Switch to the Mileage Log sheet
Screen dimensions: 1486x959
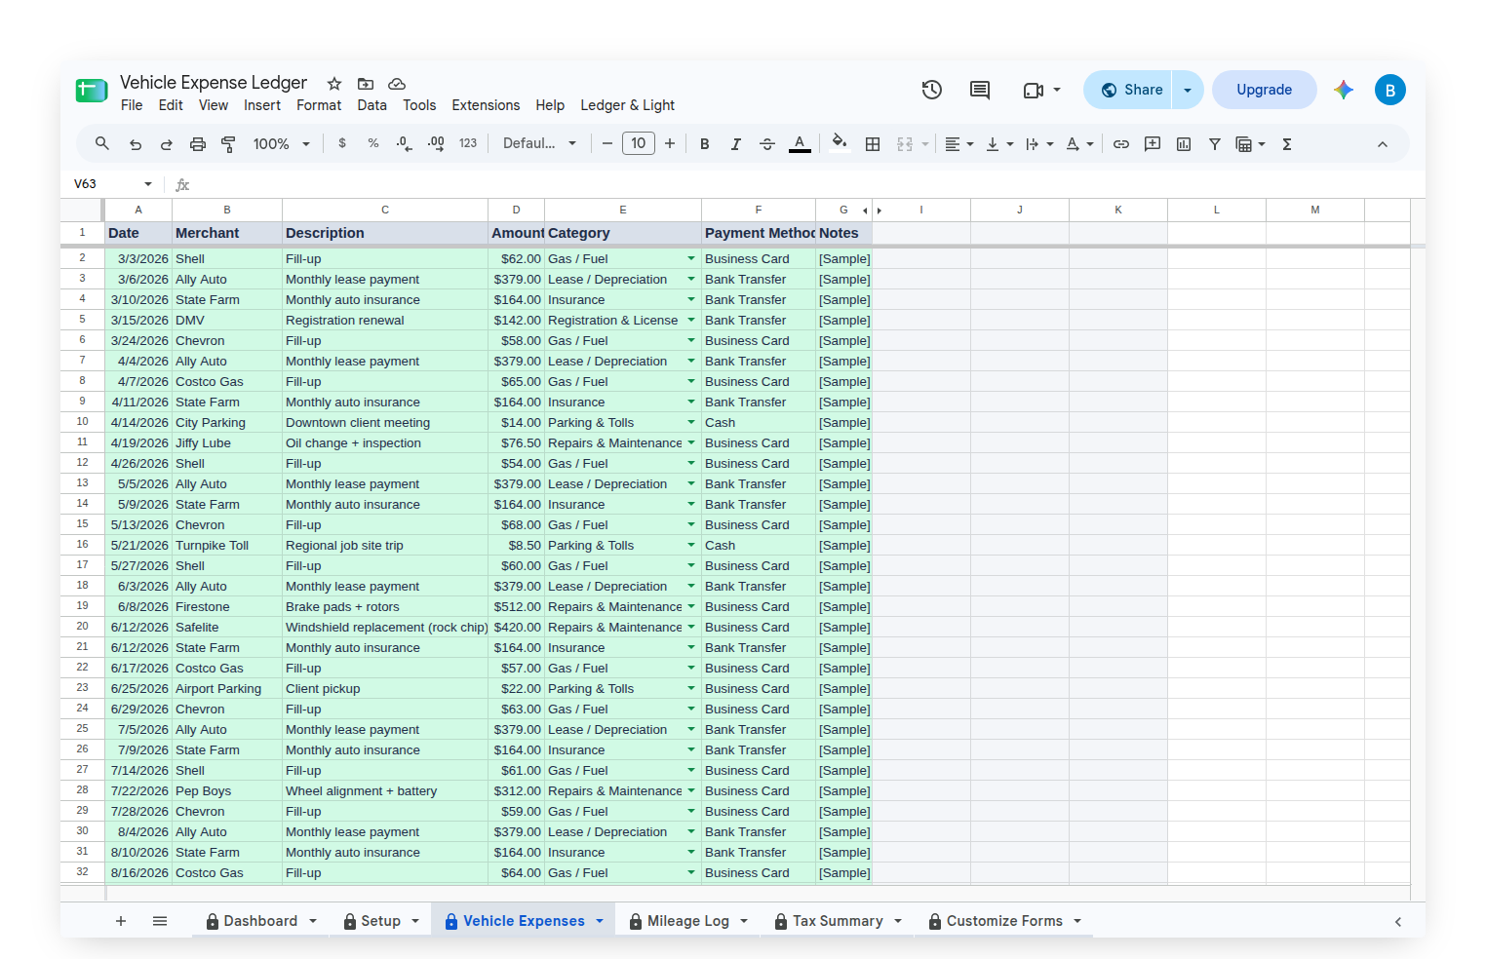click(688, 921)
